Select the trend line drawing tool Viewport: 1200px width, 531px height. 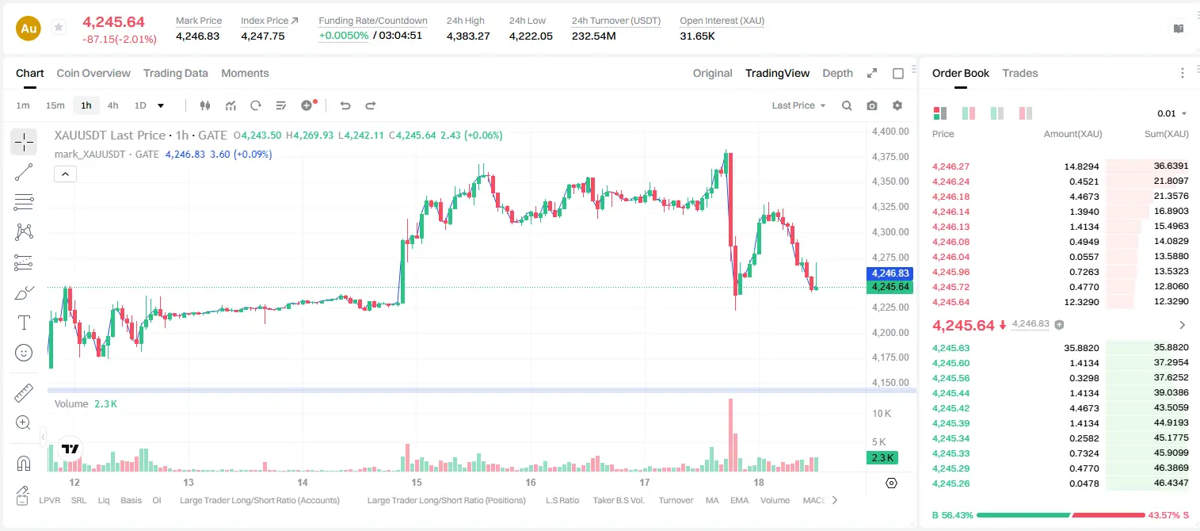pos(24,172)
